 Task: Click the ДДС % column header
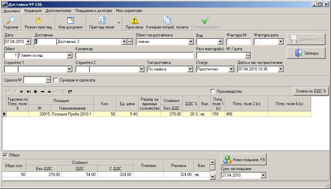point(191,103)
